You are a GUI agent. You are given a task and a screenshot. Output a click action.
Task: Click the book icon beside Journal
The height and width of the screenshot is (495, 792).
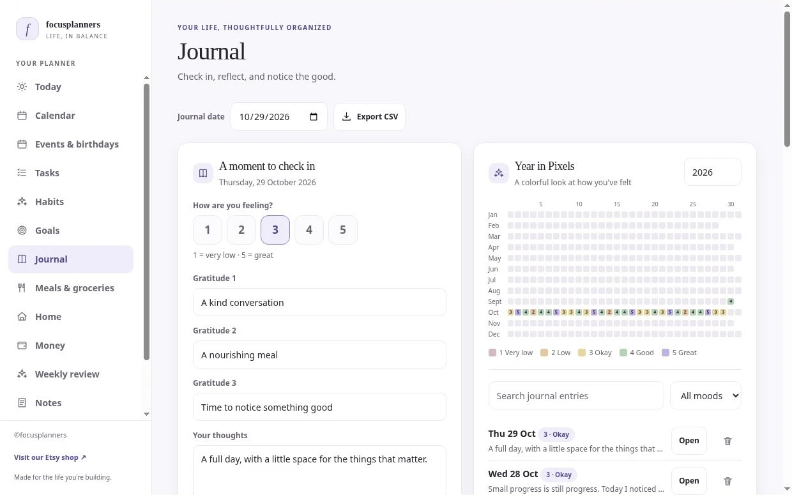tap(22, 259)
